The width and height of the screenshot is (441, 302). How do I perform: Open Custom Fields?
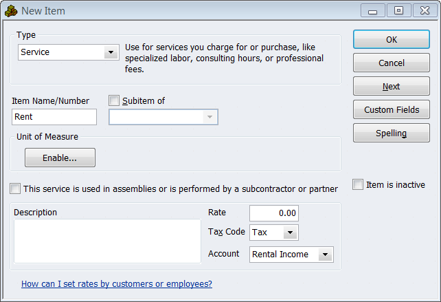392,110
